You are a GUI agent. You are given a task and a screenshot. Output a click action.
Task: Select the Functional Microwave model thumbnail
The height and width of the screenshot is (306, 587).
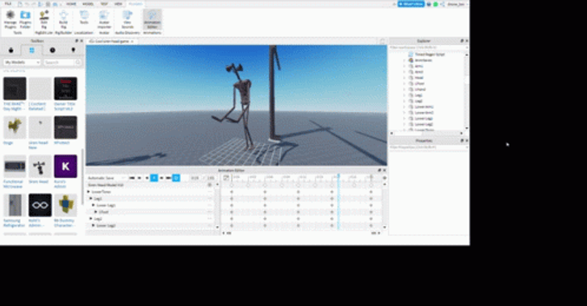[x=15, y=166]
